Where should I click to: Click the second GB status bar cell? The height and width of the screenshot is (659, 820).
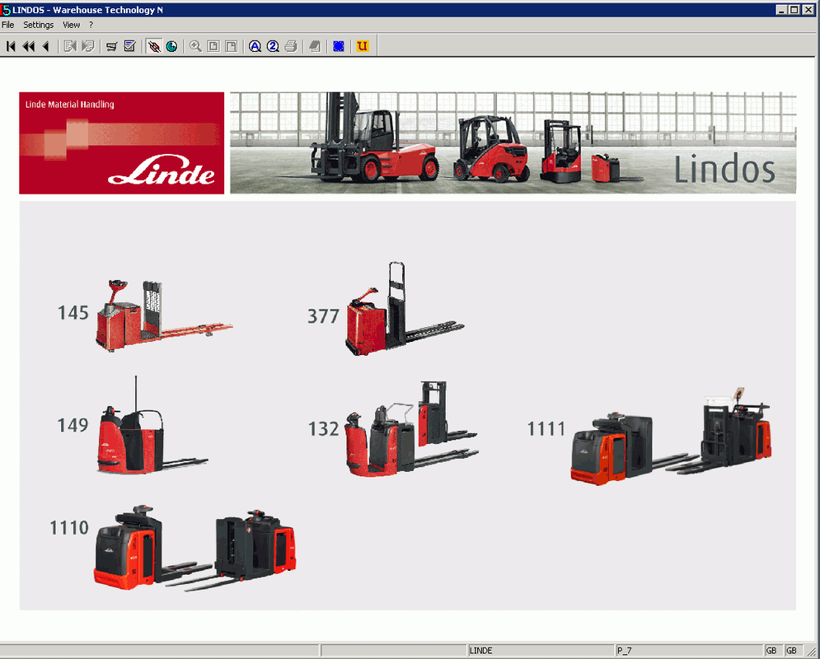792,650
